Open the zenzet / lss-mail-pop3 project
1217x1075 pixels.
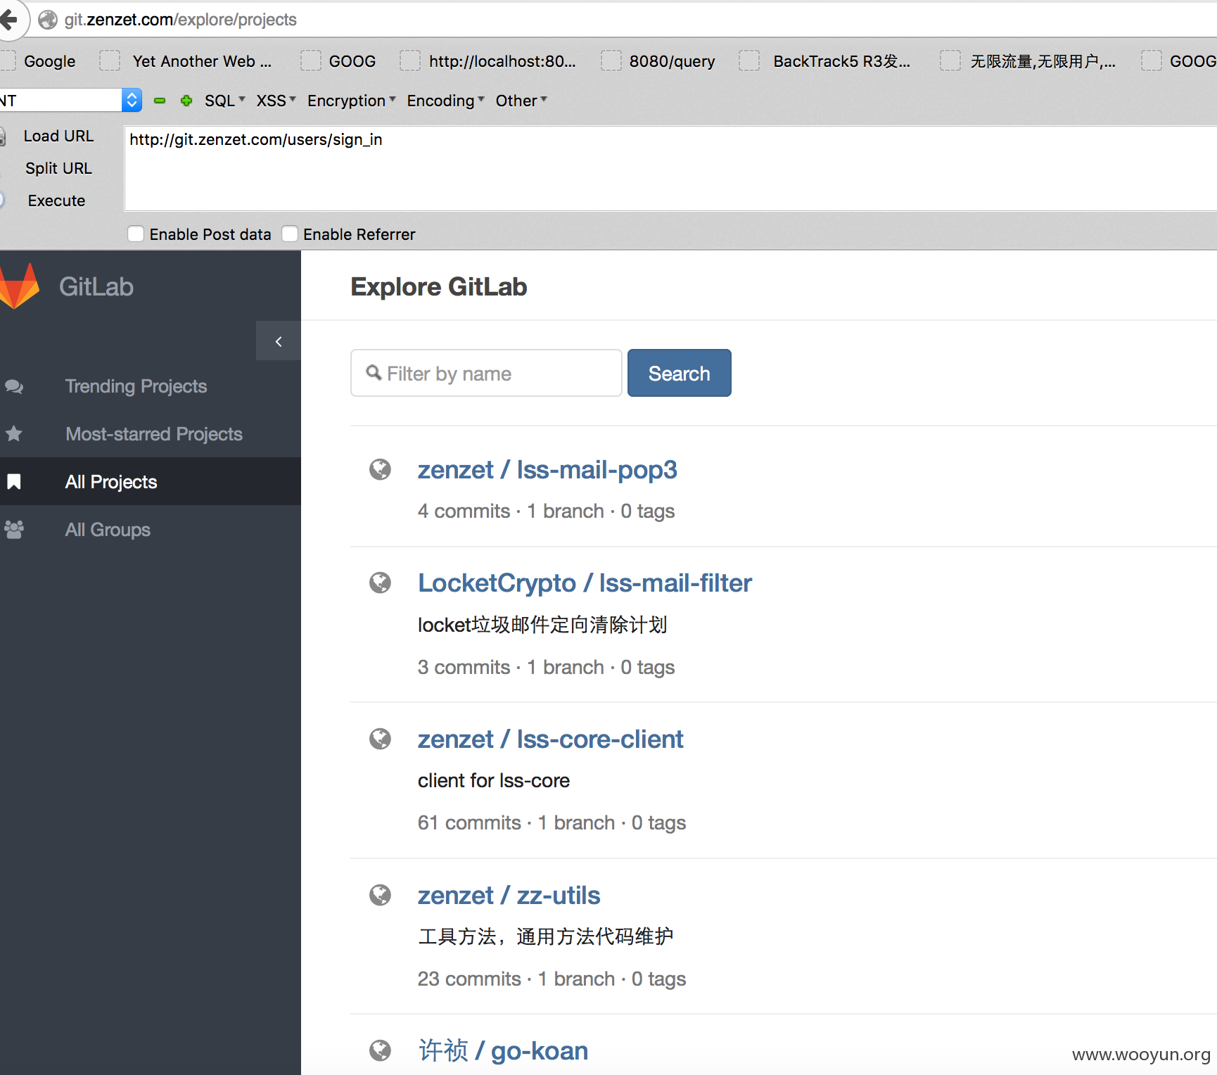tap(547, 469)
